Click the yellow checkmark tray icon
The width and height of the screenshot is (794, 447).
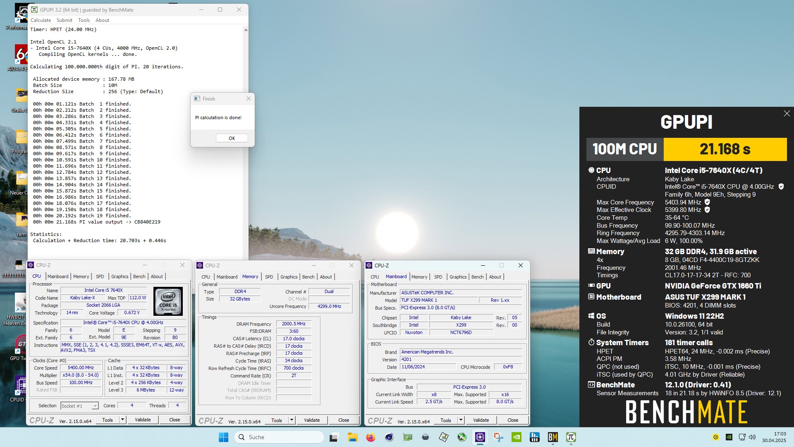point(716,437)
